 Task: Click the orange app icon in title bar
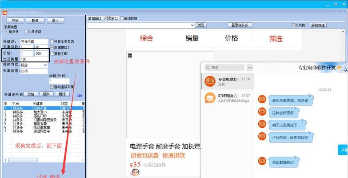click(x=4, y=12)
